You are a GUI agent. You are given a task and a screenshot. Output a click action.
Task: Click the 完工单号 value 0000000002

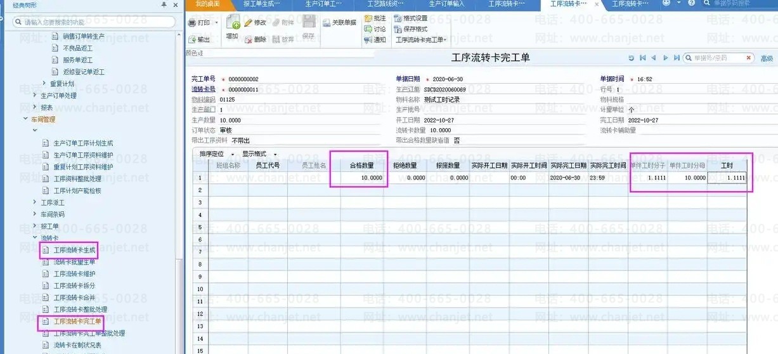243,79
